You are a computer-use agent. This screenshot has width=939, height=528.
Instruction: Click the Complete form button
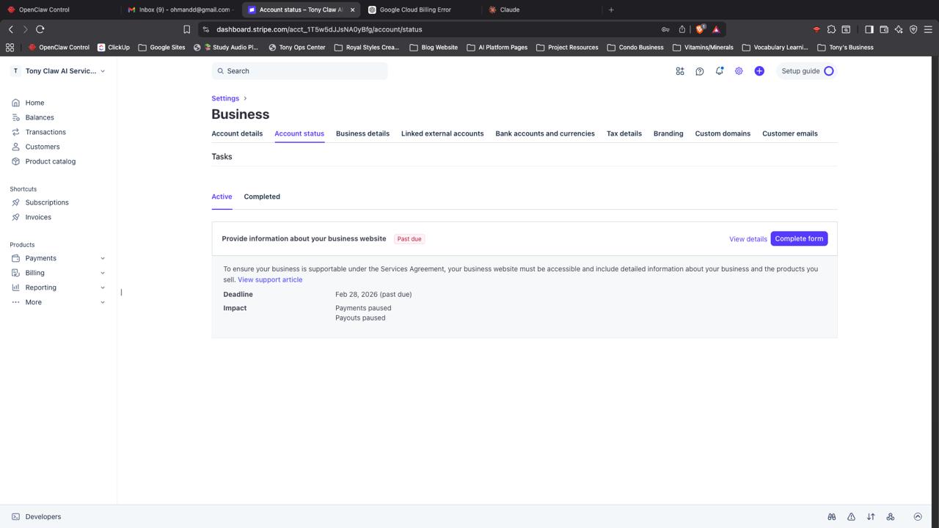click(799, 238)
